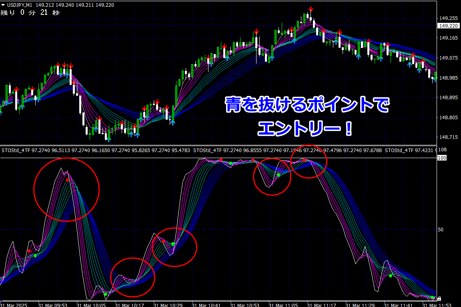Click the 31 Mar 10:41 time label

coord(206,305)
